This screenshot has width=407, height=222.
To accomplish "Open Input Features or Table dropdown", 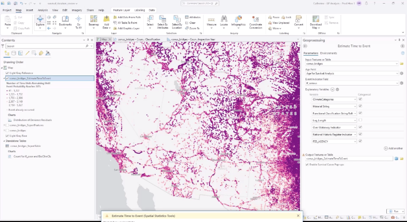I will point(397,64).
